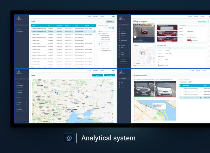210x153 pixels.
Task: Click the Street View pegman on the Мапа map
Action: (x=112, y=114)
